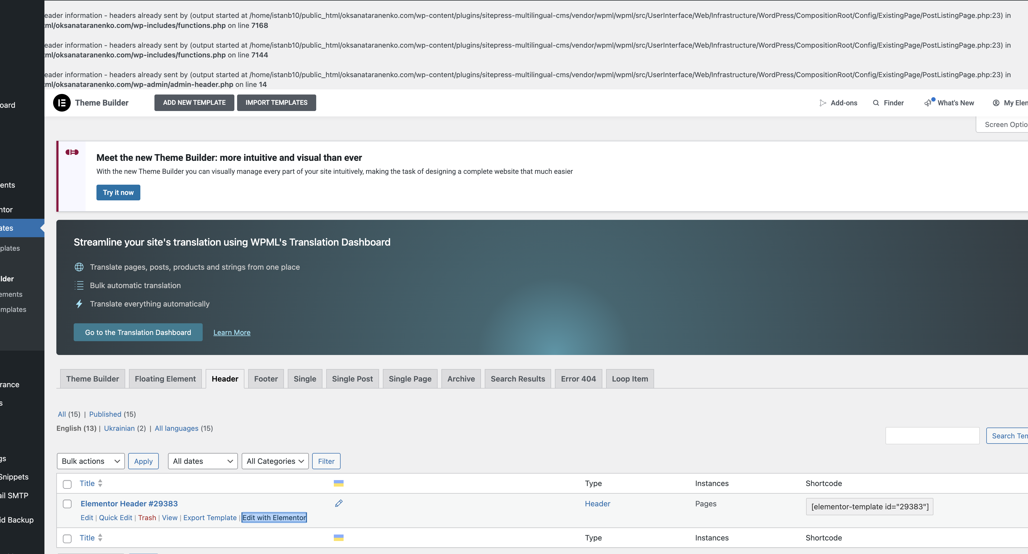Click the Add-ons arrow icon

tap(822, 103)
